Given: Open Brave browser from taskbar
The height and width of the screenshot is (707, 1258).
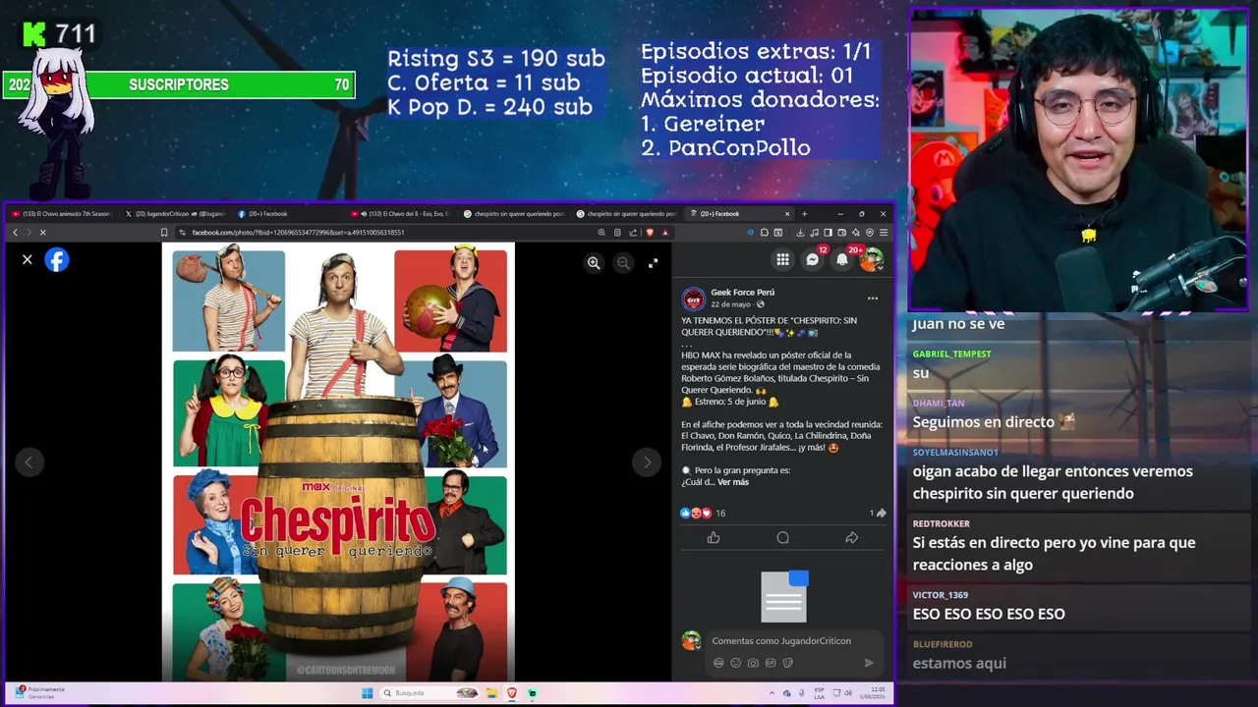Looking at the screenshot, I should [512, 693].
